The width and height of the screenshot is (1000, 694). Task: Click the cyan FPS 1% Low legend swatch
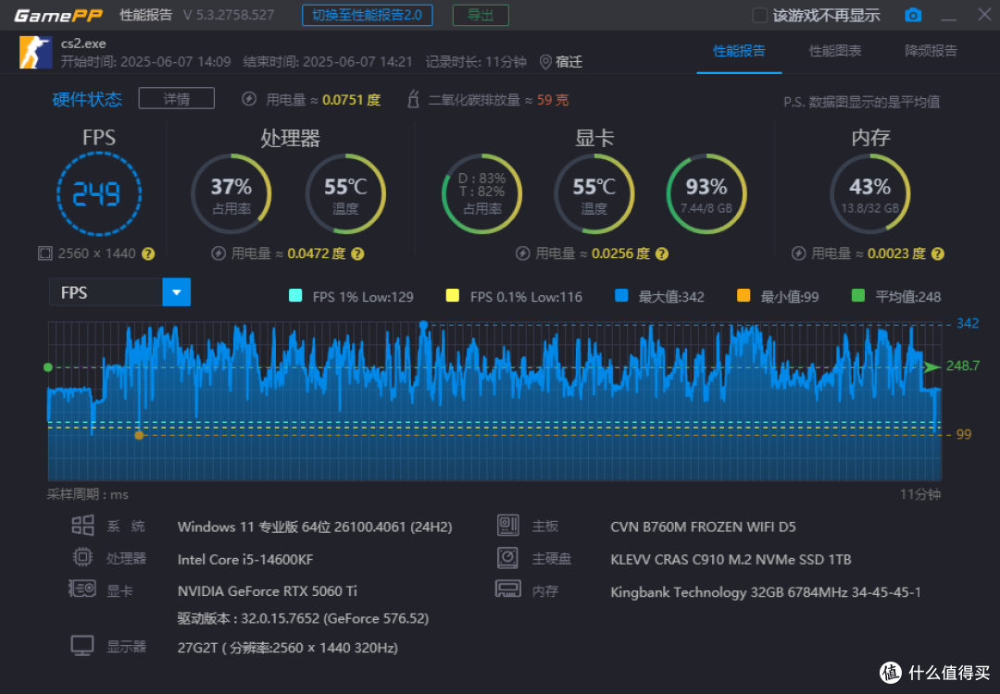pyautogui.click(x=295, y=295)
